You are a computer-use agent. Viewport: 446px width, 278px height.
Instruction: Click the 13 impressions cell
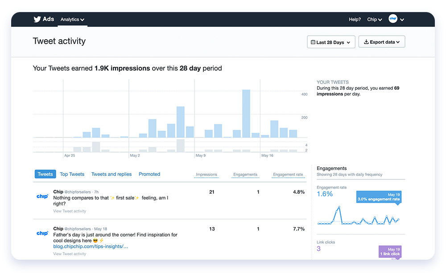click(211, 229)
